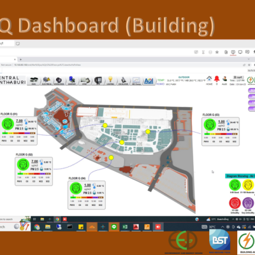Click the humidity droplet icon in FLOOR G (02)
This screenshot has height=255, width=255.
point(41,169)
